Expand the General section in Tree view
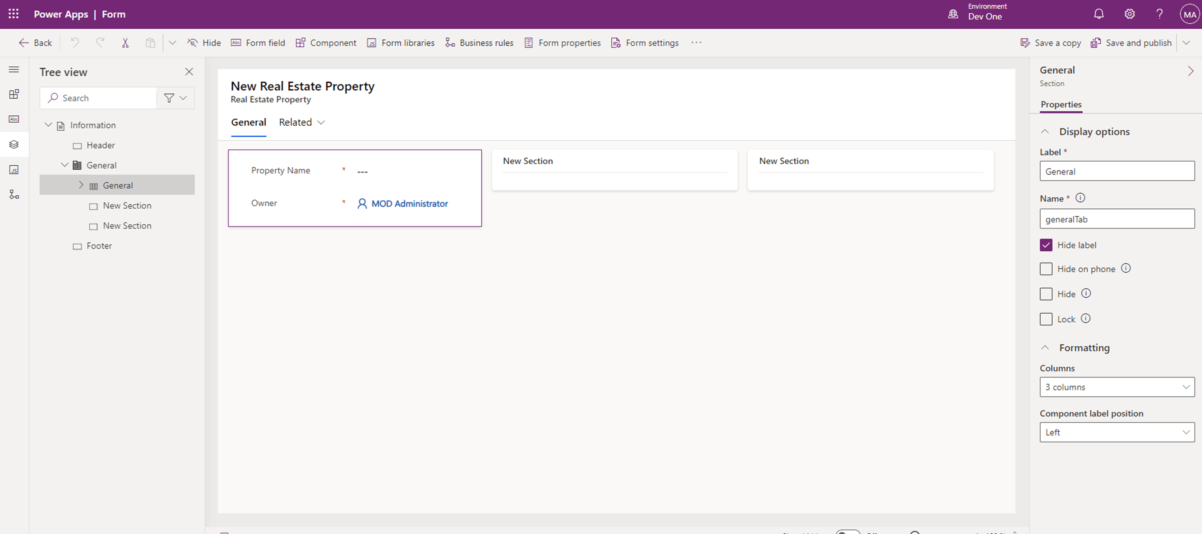Image resolution: width=1202 pixels, height=534 pixels. tap(81, 185)
